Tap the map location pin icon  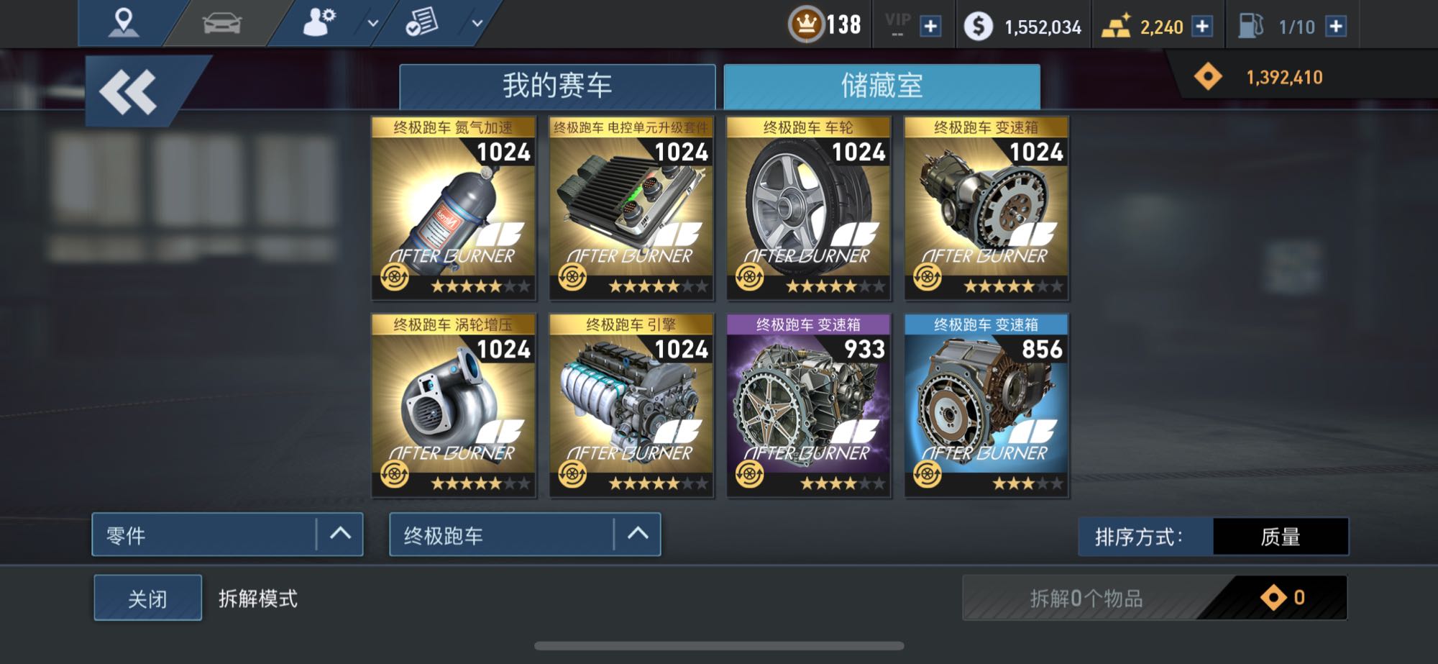[x=123, y=23]
